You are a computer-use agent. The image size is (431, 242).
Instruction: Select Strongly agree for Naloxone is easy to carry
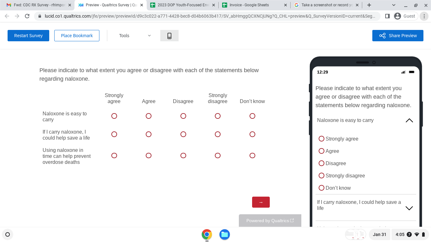coord(114,116)
